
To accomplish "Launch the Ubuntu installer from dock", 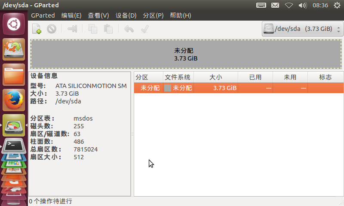I will (x=14, y=49).
